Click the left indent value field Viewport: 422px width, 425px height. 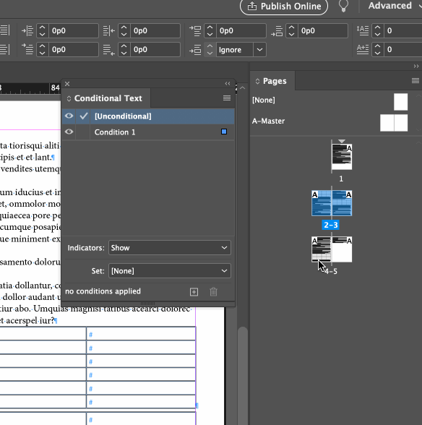coord(74,30)
